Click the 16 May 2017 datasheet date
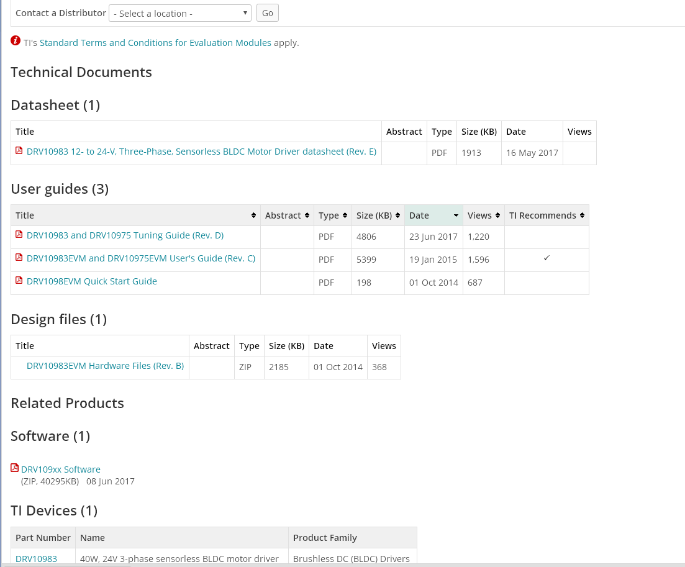Image resolution: width=685 pixels, height=567 pixels. [x=532, y=153]
